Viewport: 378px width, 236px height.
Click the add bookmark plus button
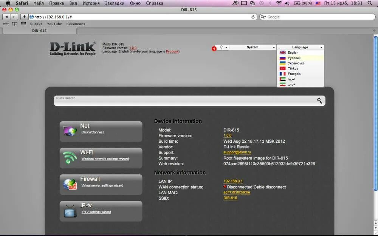[x=24, y=17]
